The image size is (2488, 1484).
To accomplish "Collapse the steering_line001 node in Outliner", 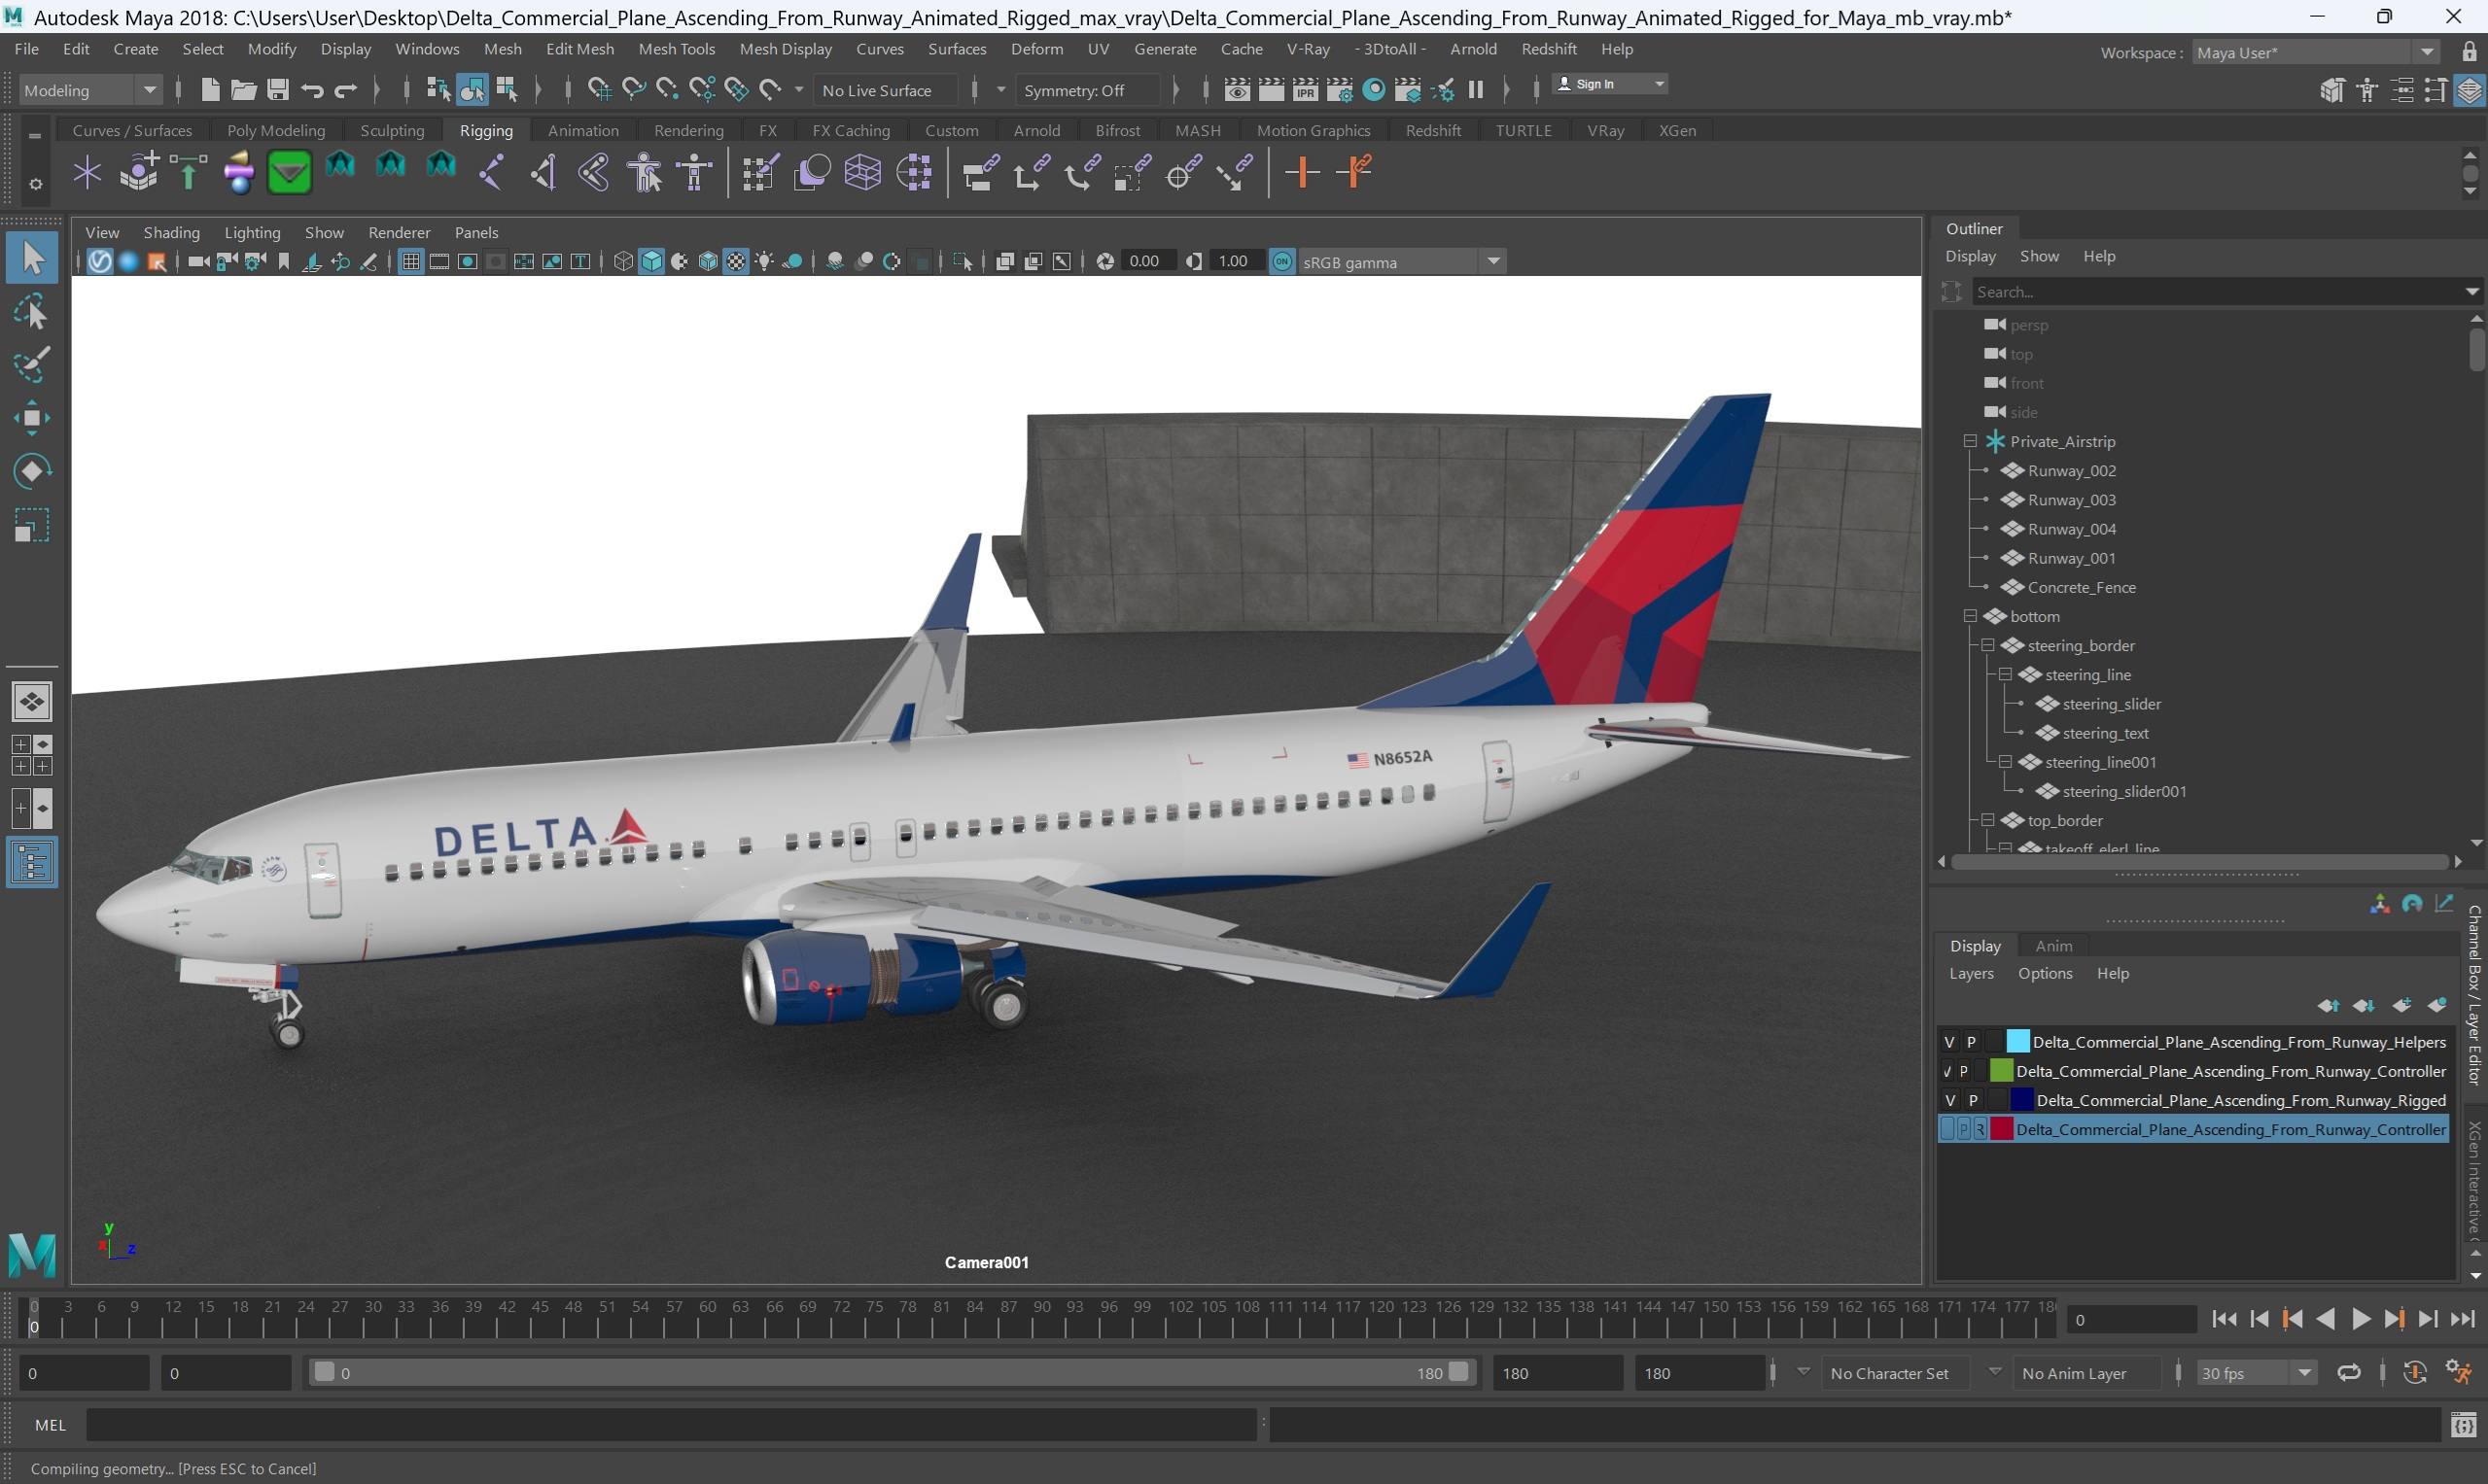I will 2005,762.
